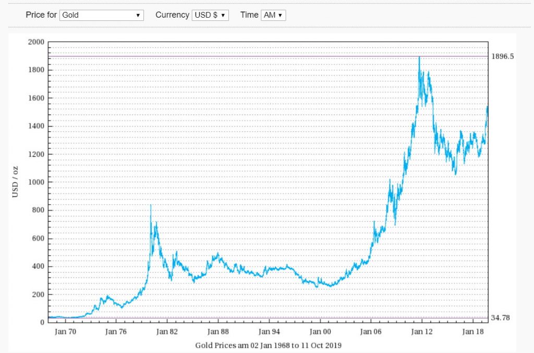The width and height of the screenshot is (534, 353).
Task: Expand the Currency USD $ dropdown
Action: [x=210, y=15]
